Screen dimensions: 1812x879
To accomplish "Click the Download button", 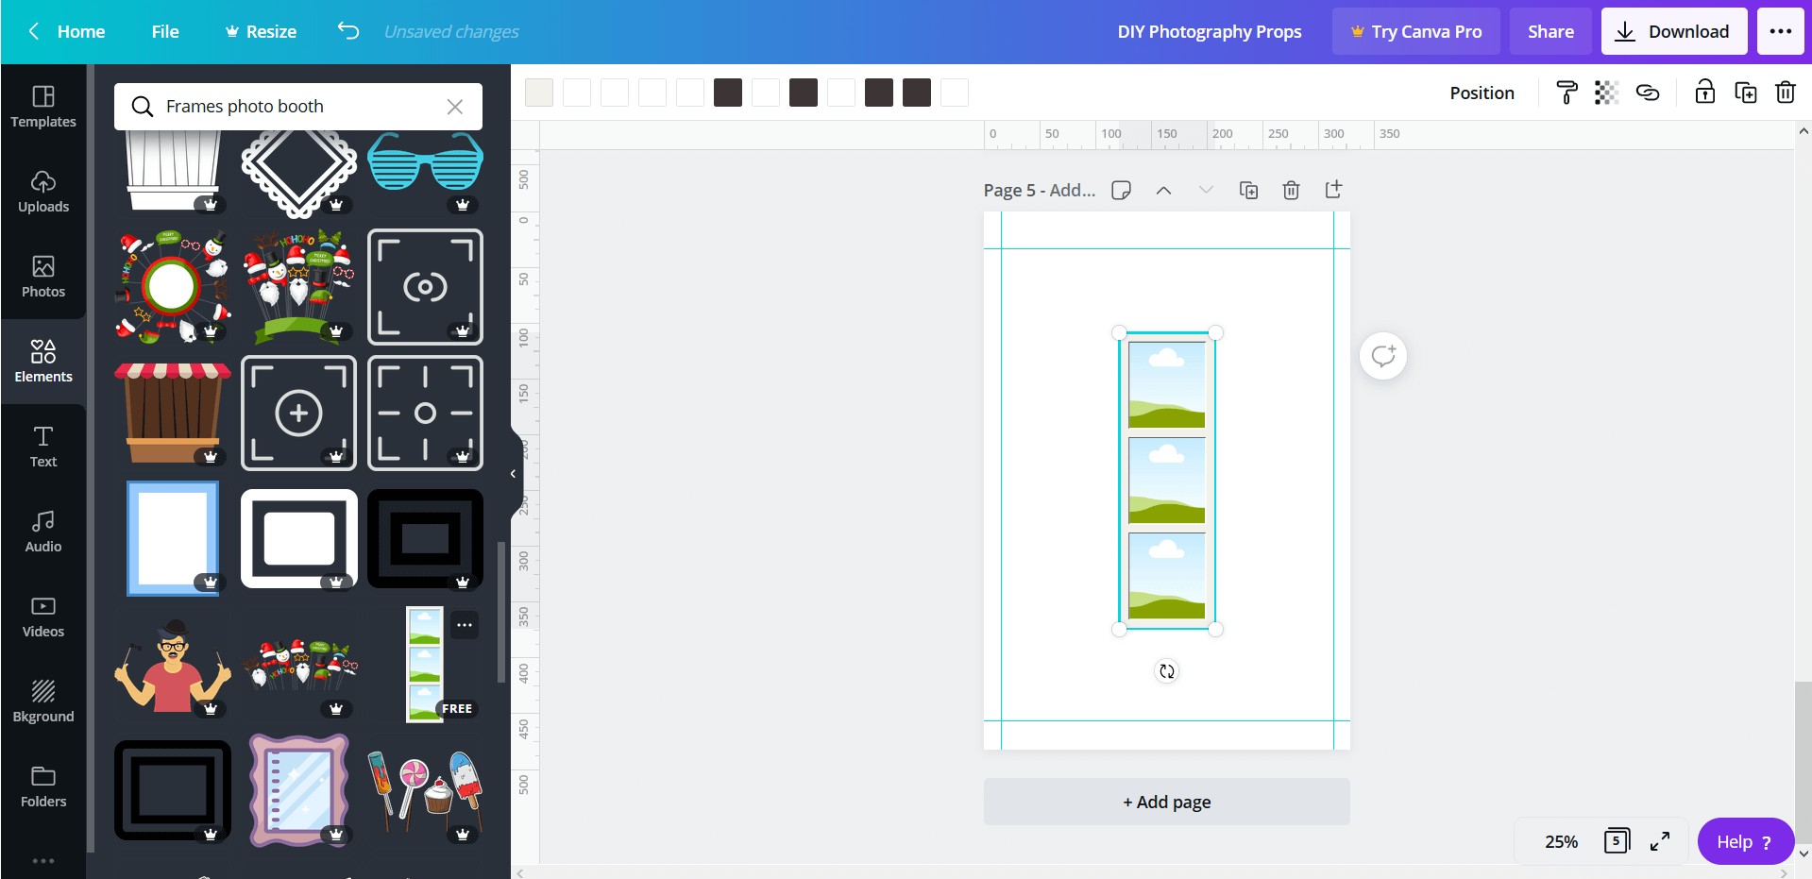I will click(1673, 31).
